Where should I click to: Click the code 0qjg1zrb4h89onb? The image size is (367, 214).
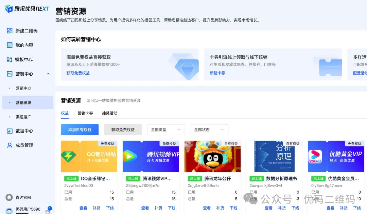tap(203, 186)
